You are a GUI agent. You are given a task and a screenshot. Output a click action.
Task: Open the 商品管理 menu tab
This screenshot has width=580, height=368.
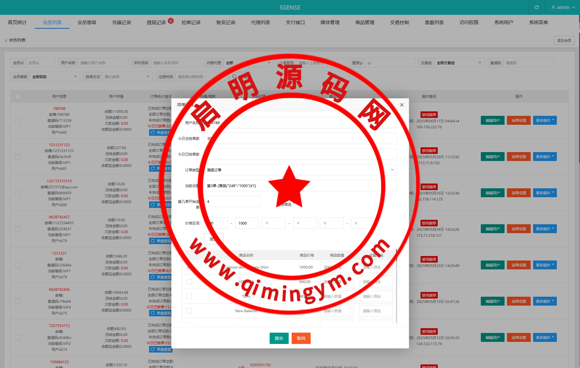[x=365, y=23]
